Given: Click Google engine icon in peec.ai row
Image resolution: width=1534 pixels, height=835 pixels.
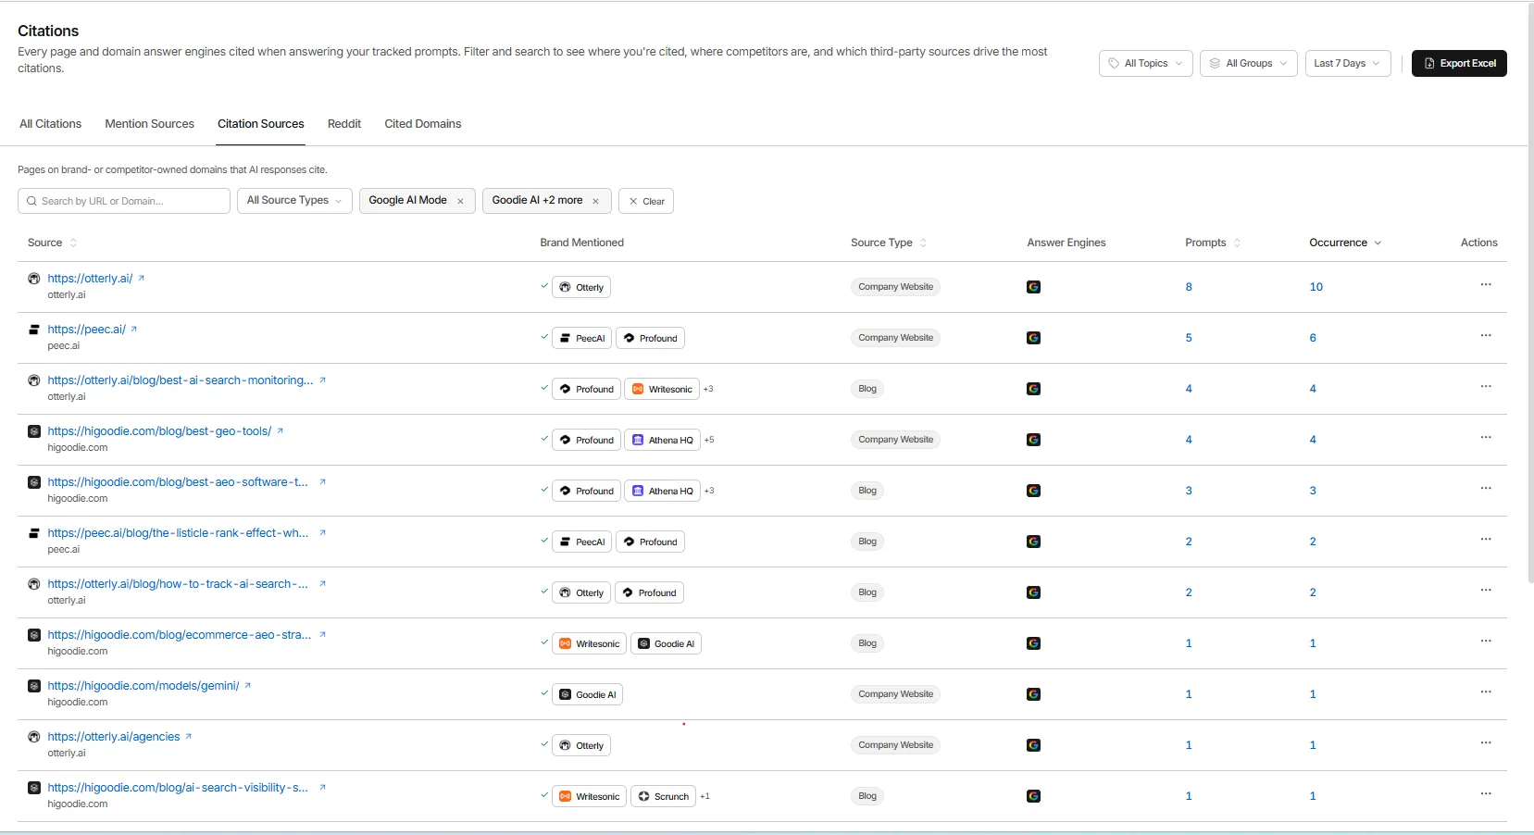Looking at the screenshot, I should pos(1033,338).
